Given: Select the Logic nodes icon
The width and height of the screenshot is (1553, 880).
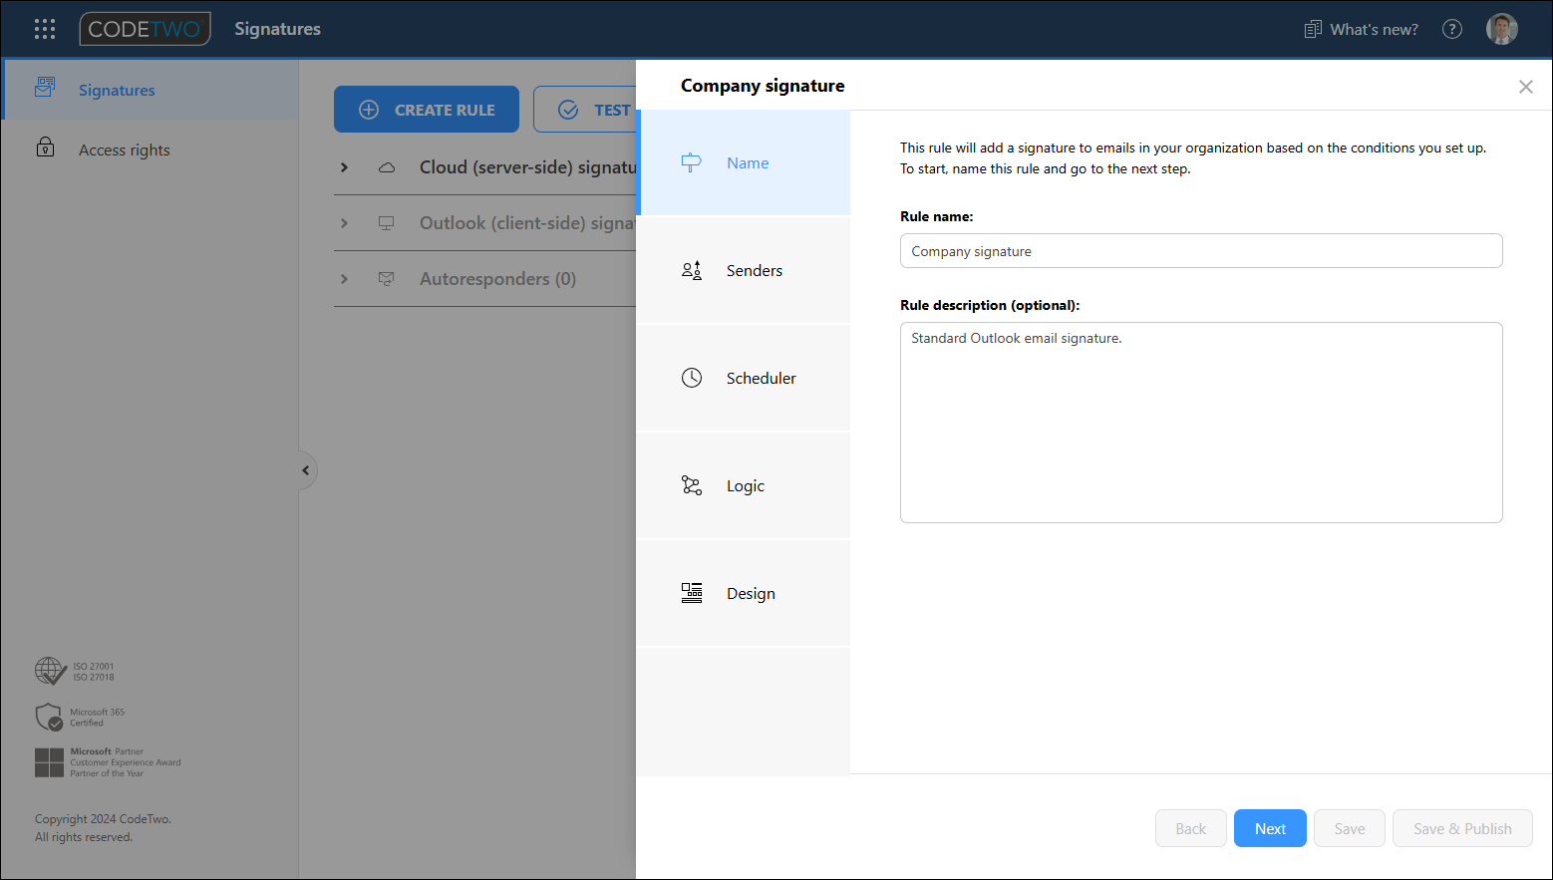Looking at the screenshot, I should [692, 485].
